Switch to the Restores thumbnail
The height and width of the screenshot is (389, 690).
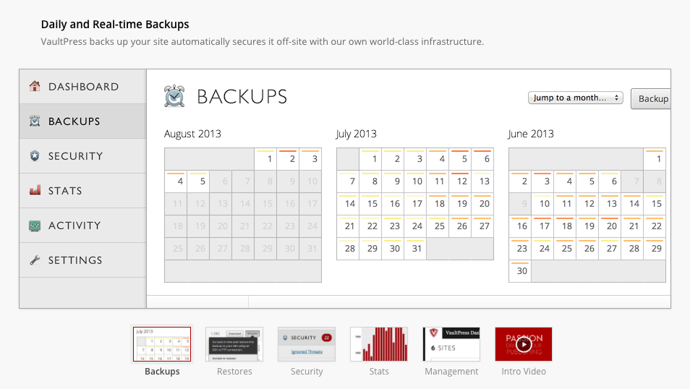coord(234,344)
